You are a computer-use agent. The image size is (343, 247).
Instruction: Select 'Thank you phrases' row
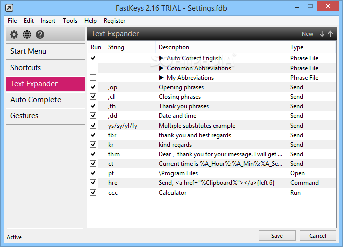click(212, 106)
